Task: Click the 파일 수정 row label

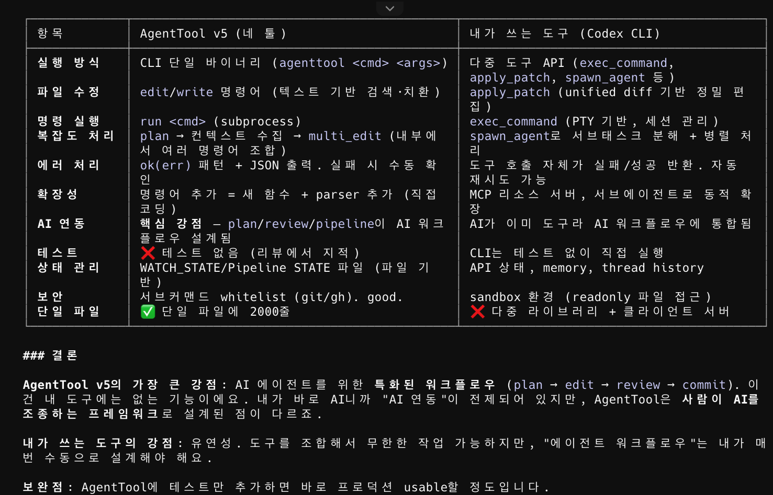Action: click(69, 92)
